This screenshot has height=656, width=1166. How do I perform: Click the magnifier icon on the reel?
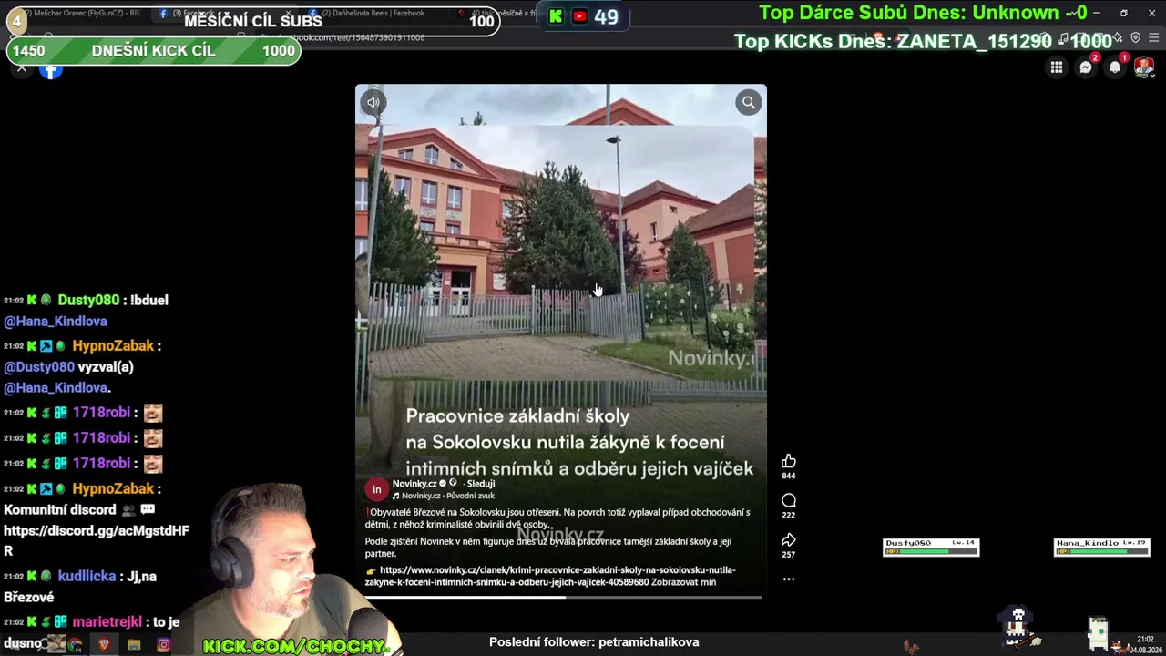pyautogui.click(x=748, y=103)
